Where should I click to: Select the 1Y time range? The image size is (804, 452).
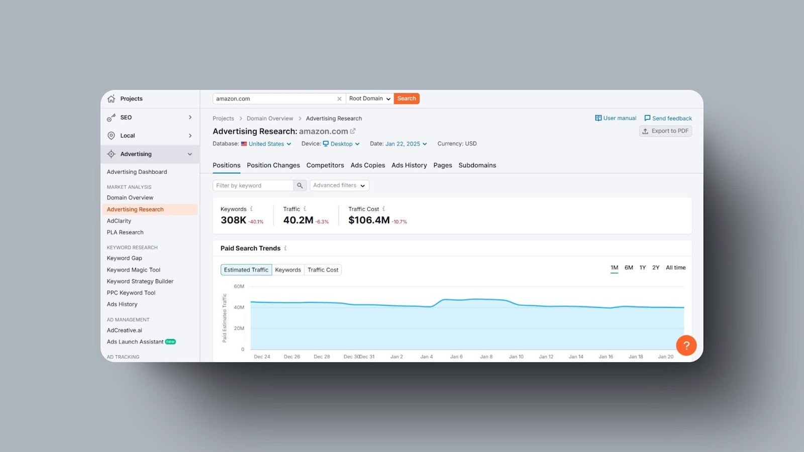(643, 268)
